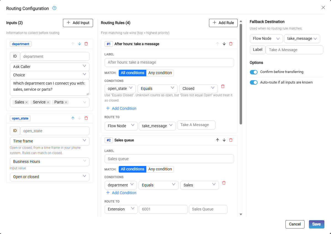
Task: Open the department condition field dropdown
Action: [x=121, y=185]
